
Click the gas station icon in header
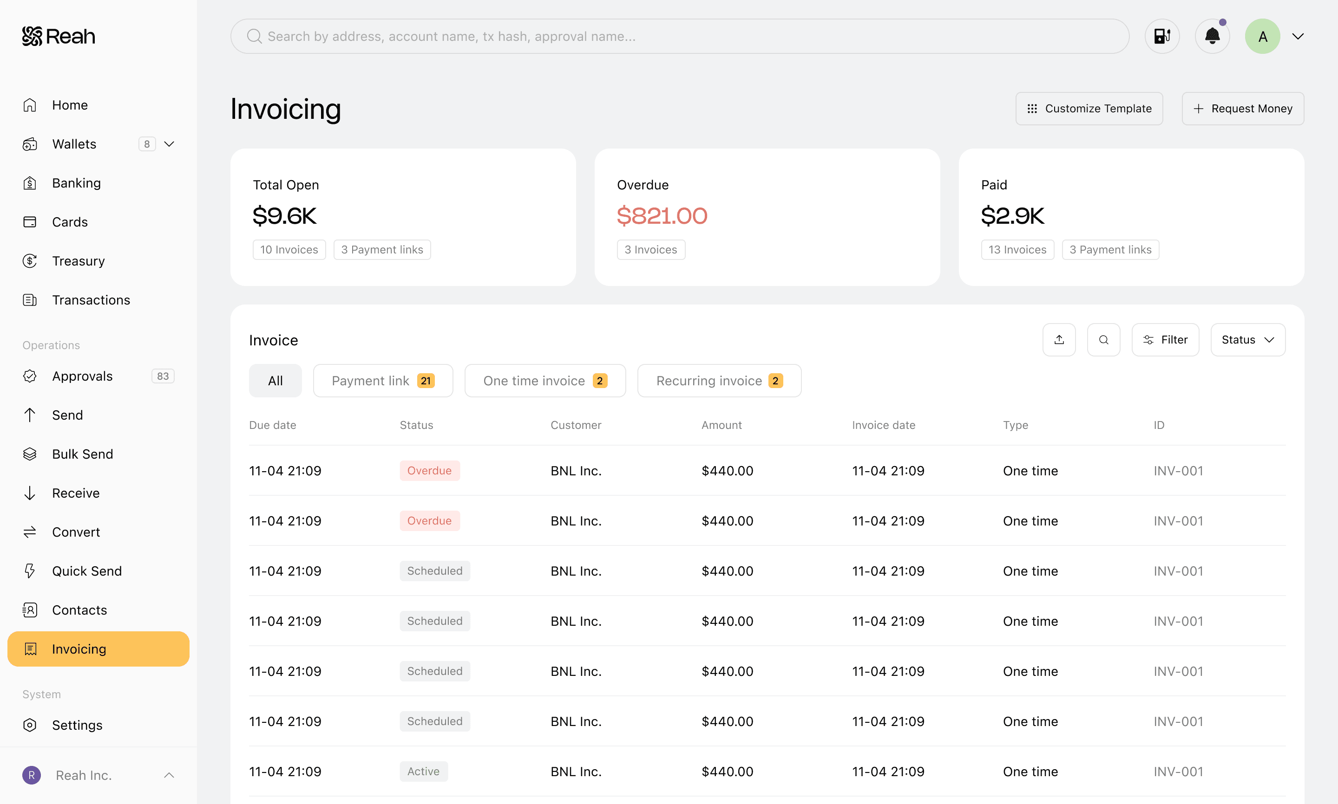1162,36
